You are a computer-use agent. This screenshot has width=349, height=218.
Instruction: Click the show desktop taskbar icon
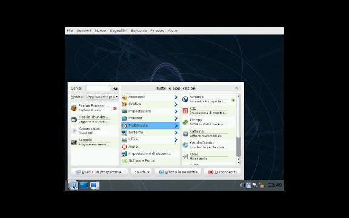click(x=84, y=185)
